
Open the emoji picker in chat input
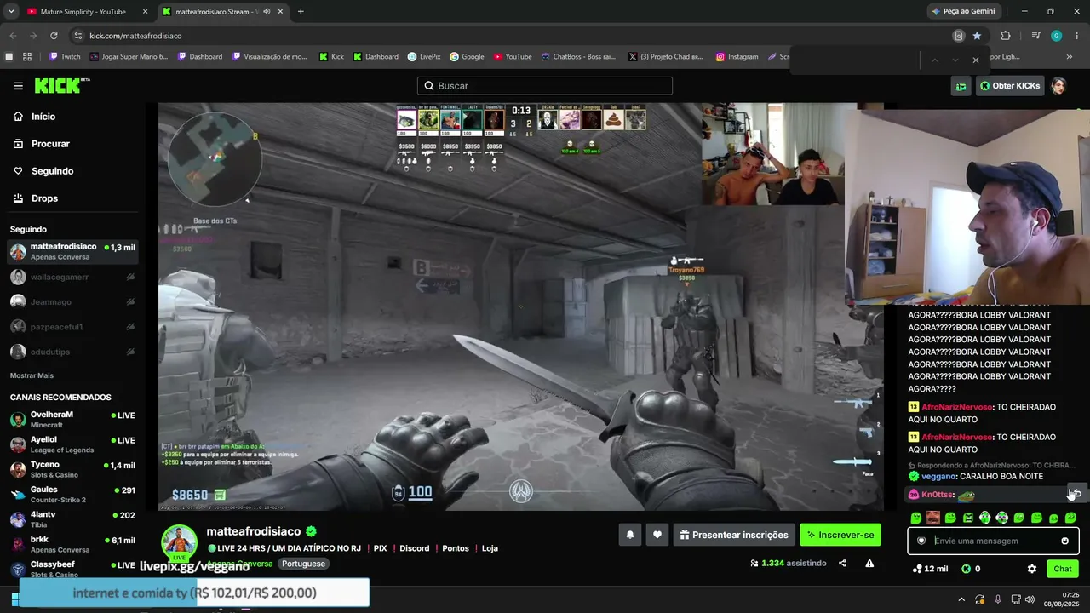(x=1064, y=541)
